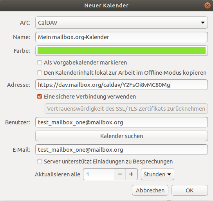Close the Neuer Kalender dialog
The height and width of the screenshot is (201, 213).
click(x=207, y=5)
